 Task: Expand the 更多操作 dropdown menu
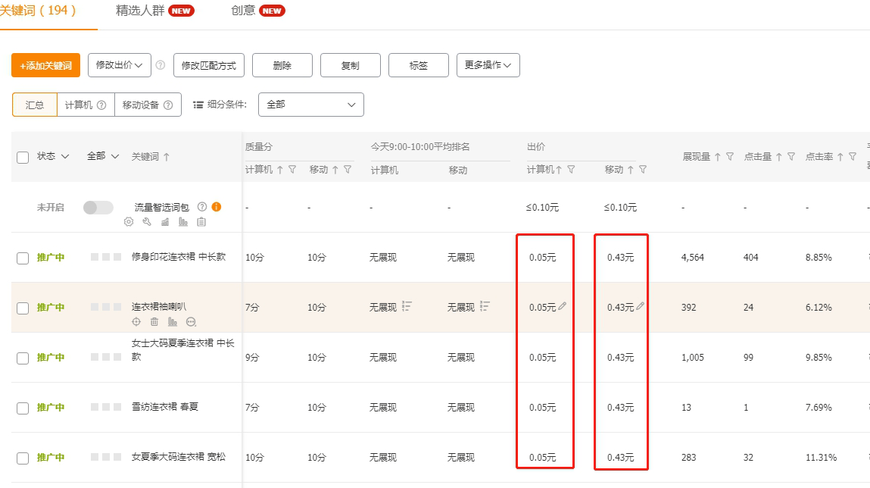click(488, 65)
